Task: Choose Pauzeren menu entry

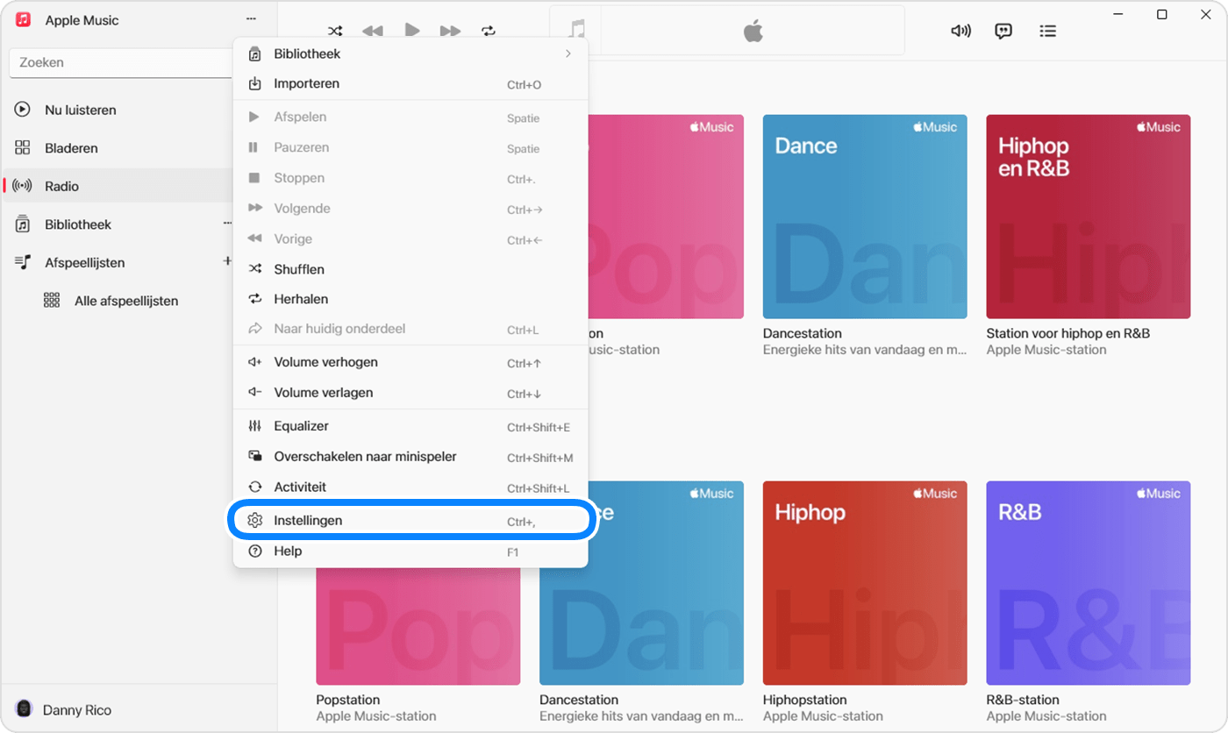Action: point(411,148)
